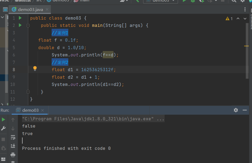This screenshot has width=252, height=163.
Task: Hide the Run panel with the minimize dash
Action: point(244,110)
